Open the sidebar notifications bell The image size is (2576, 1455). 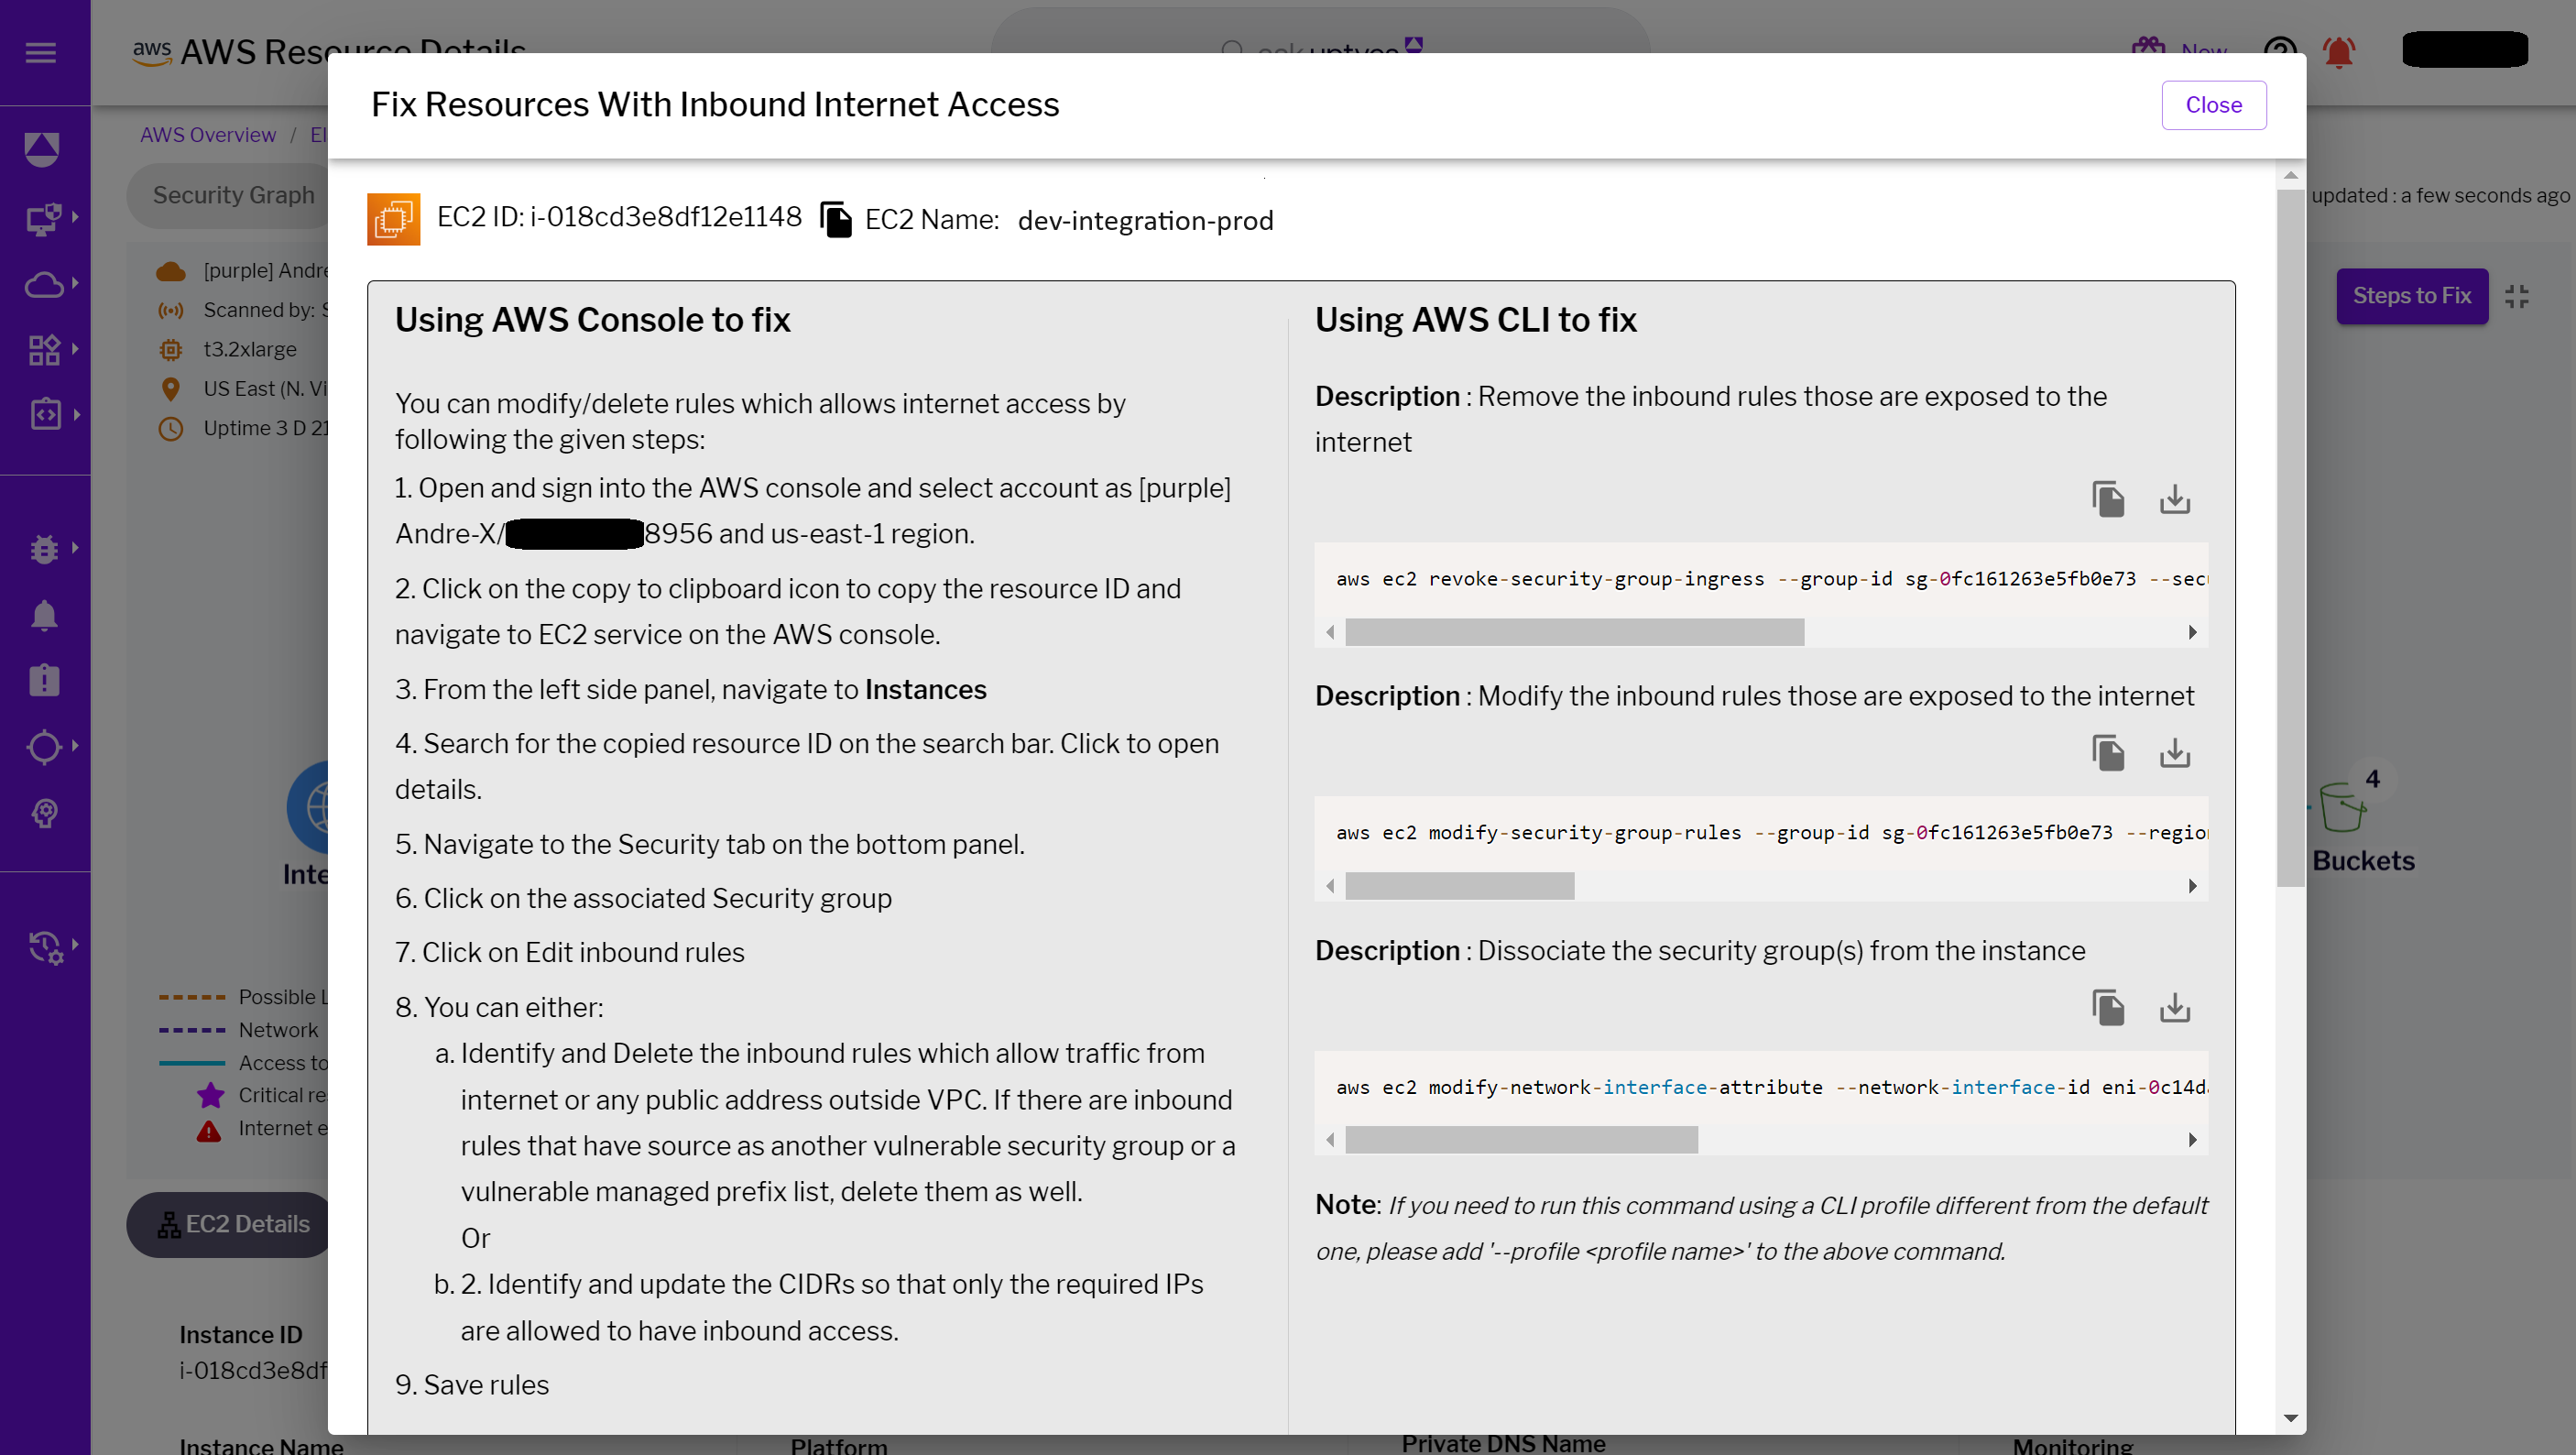click(44, 614)
